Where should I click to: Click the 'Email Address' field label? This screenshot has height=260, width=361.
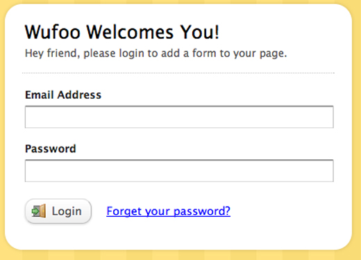63,95
